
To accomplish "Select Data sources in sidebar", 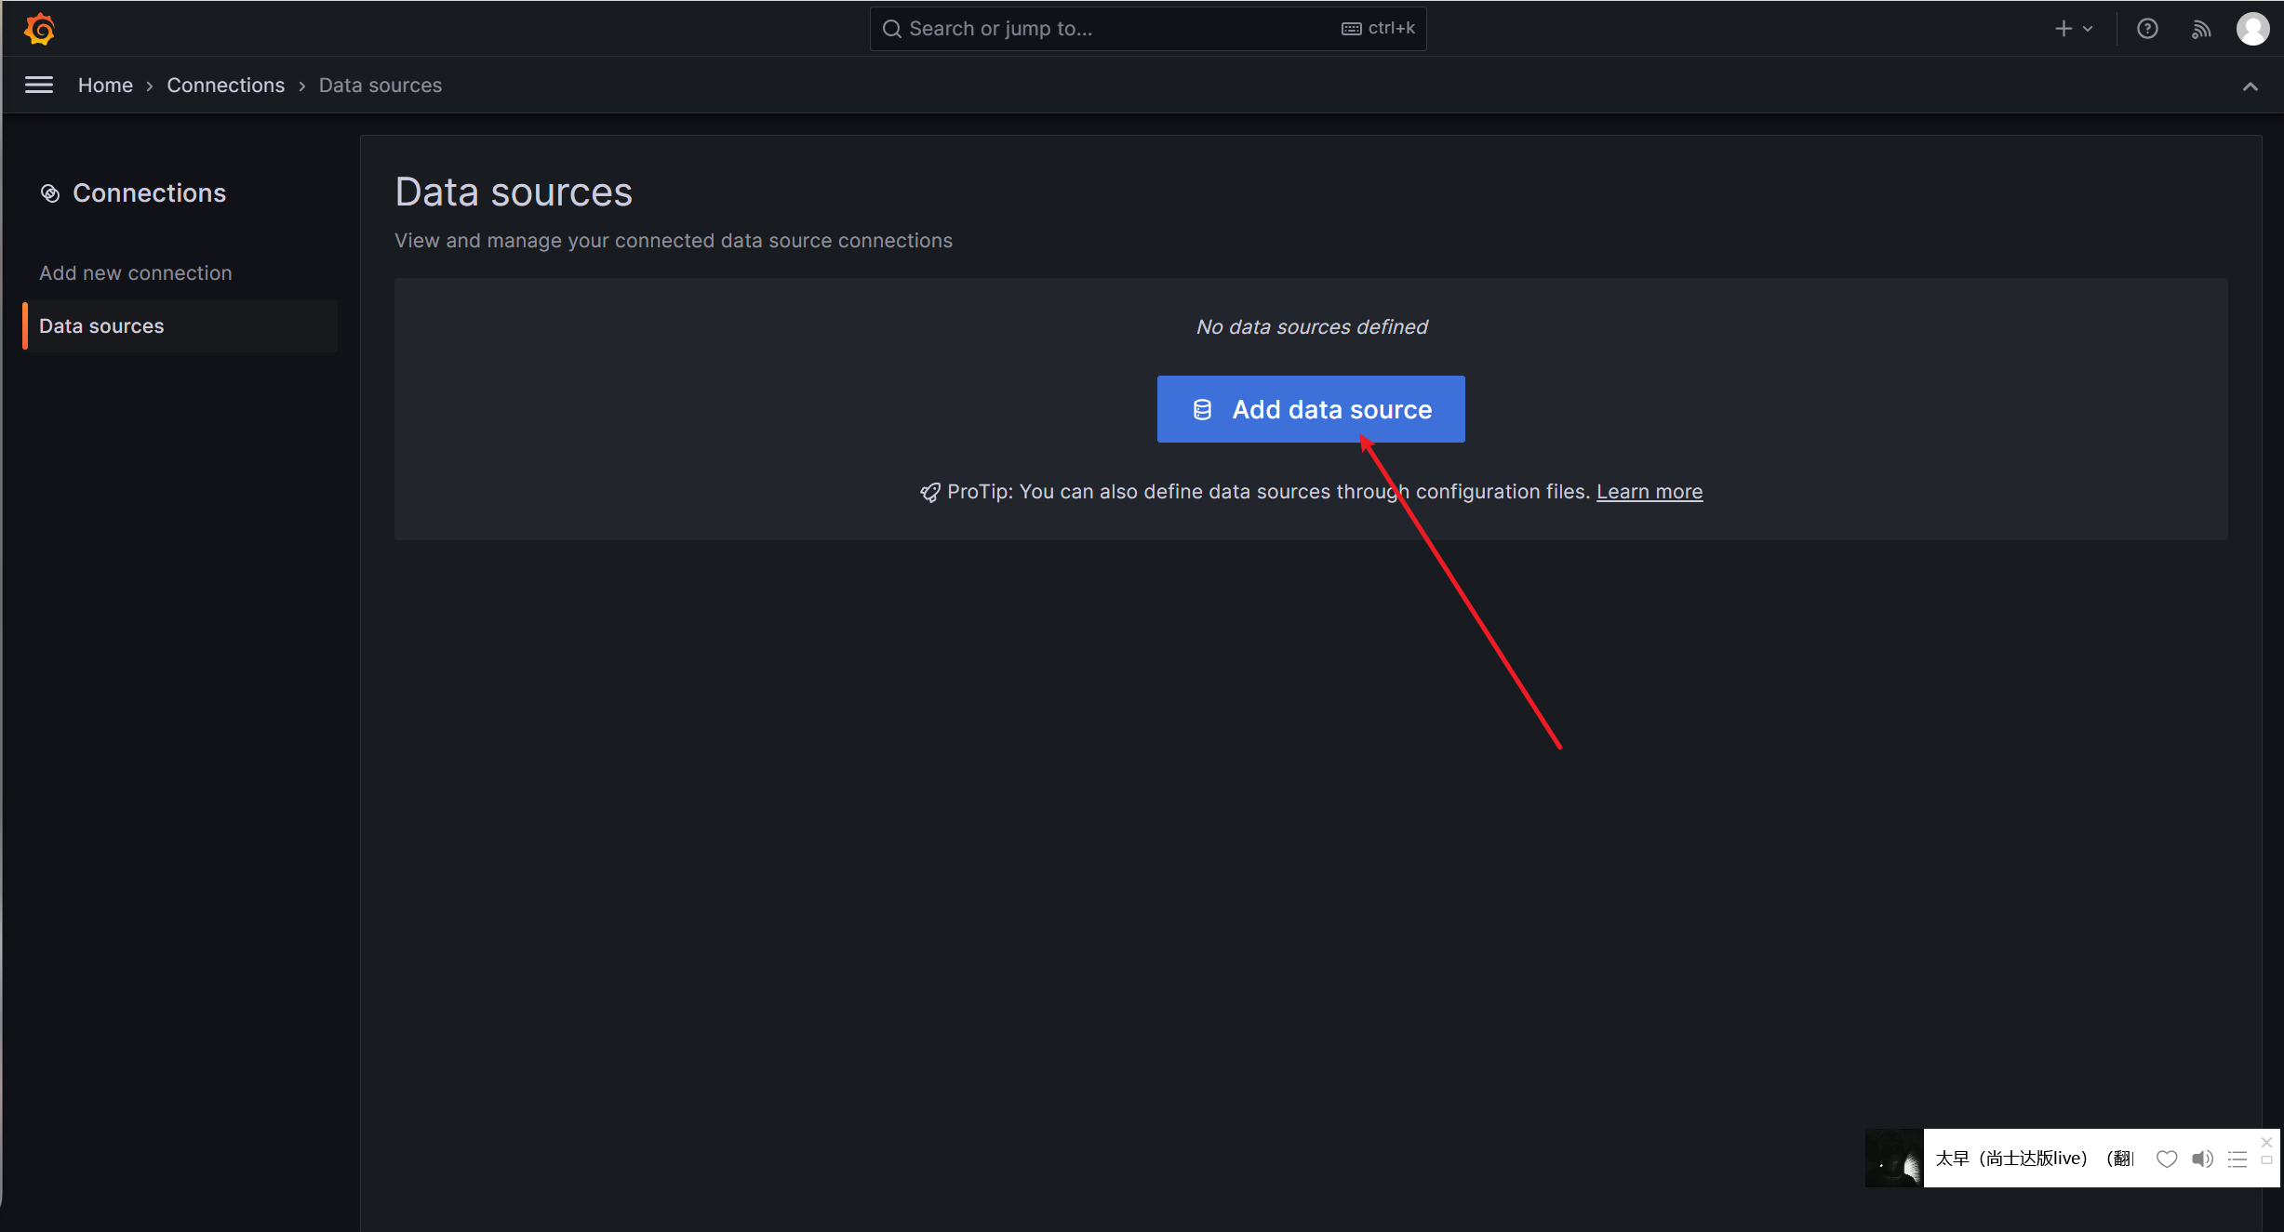I will (101, 325).
